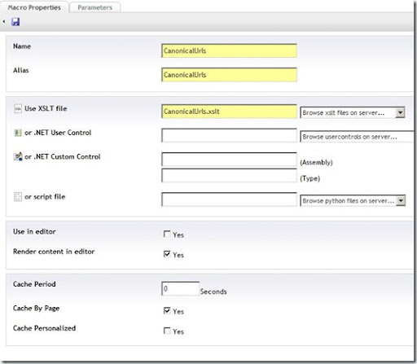Click the Cache Period label
417x364 pixels.
[34, 284]
